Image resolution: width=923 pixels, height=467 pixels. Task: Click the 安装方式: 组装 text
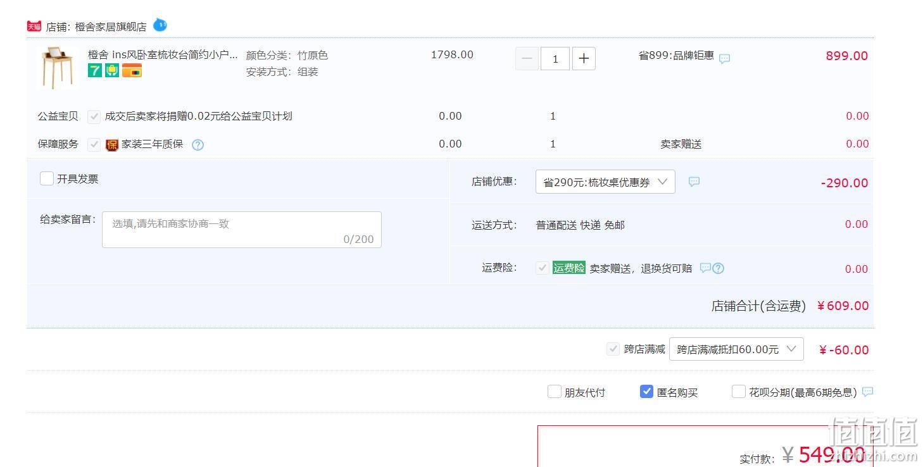(282, 72)
